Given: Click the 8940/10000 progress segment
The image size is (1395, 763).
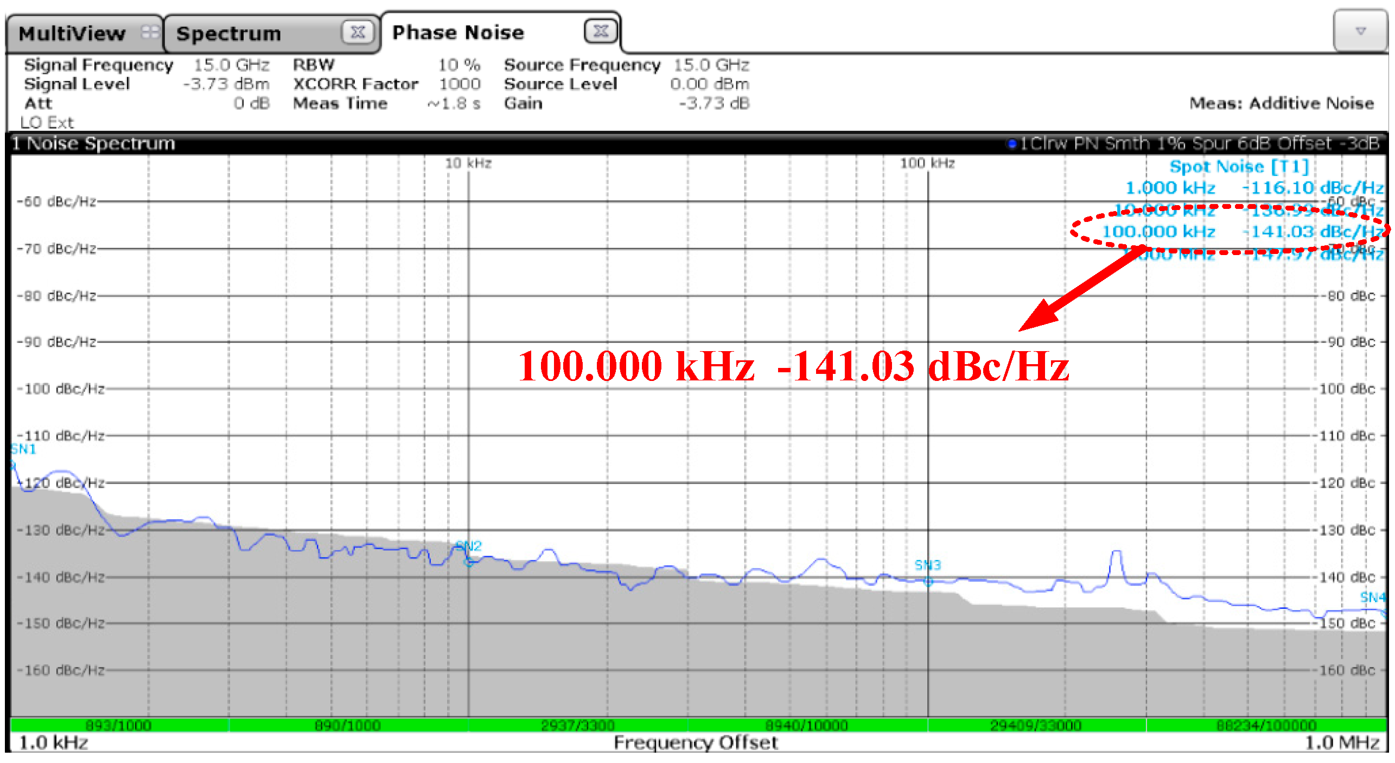Looking at the screenshot, I should click(807, 725).
